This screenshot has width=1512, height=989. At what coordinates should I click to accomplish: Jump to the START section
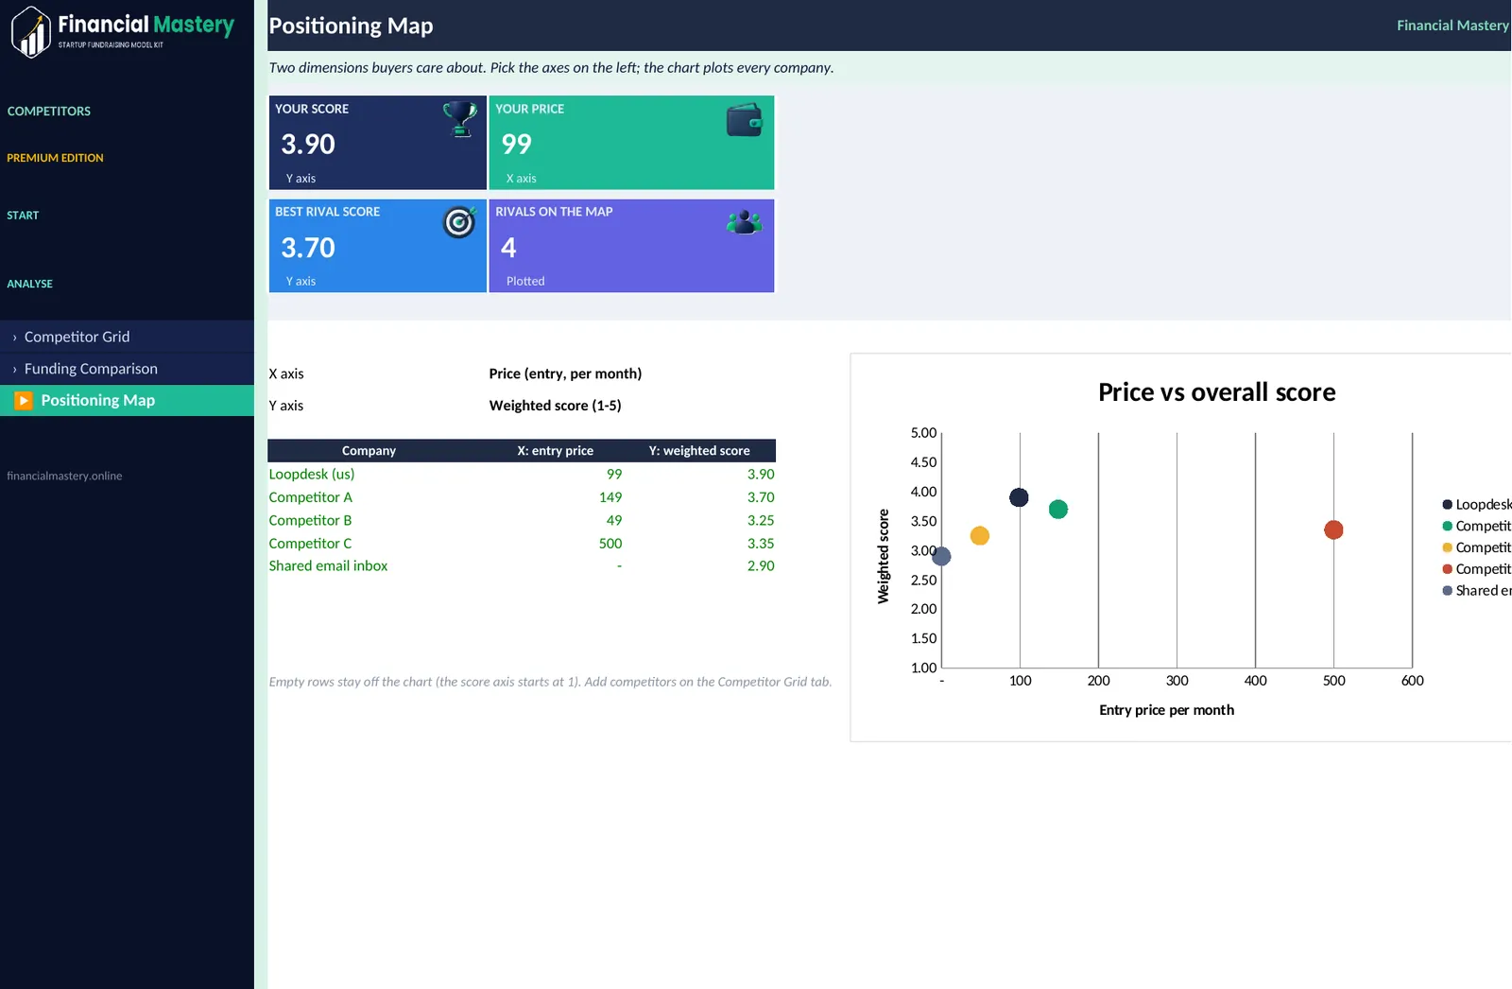(x=23, y=216)
